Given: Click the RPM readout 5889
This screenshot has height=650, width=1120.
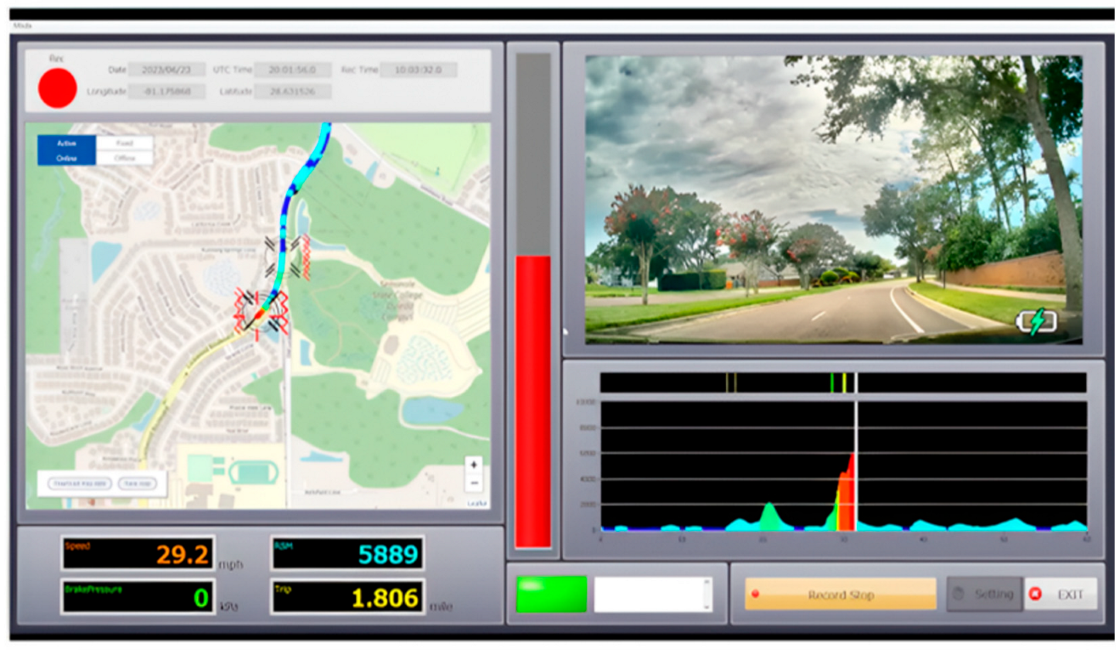Looking at the screenshot, I should (346, 554).
